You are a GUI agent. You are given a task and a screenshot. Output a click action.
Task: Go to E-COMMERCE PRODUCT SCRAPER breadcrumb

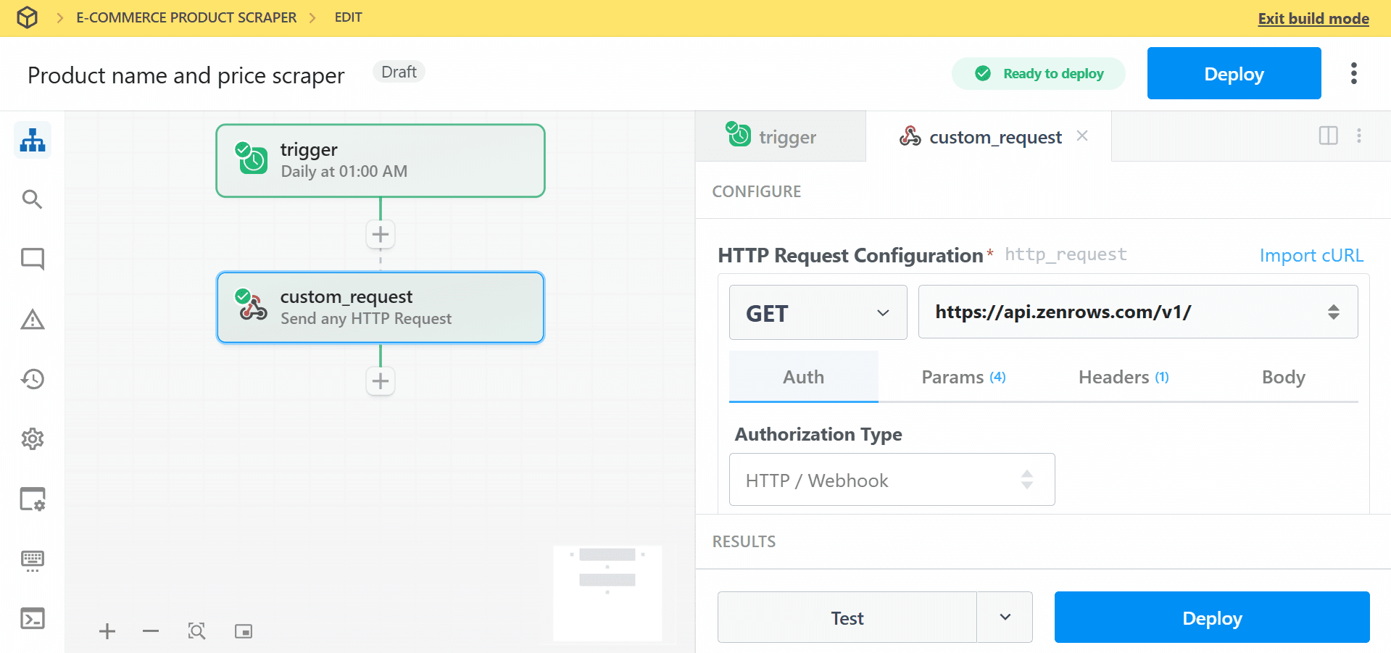[186, 17]
